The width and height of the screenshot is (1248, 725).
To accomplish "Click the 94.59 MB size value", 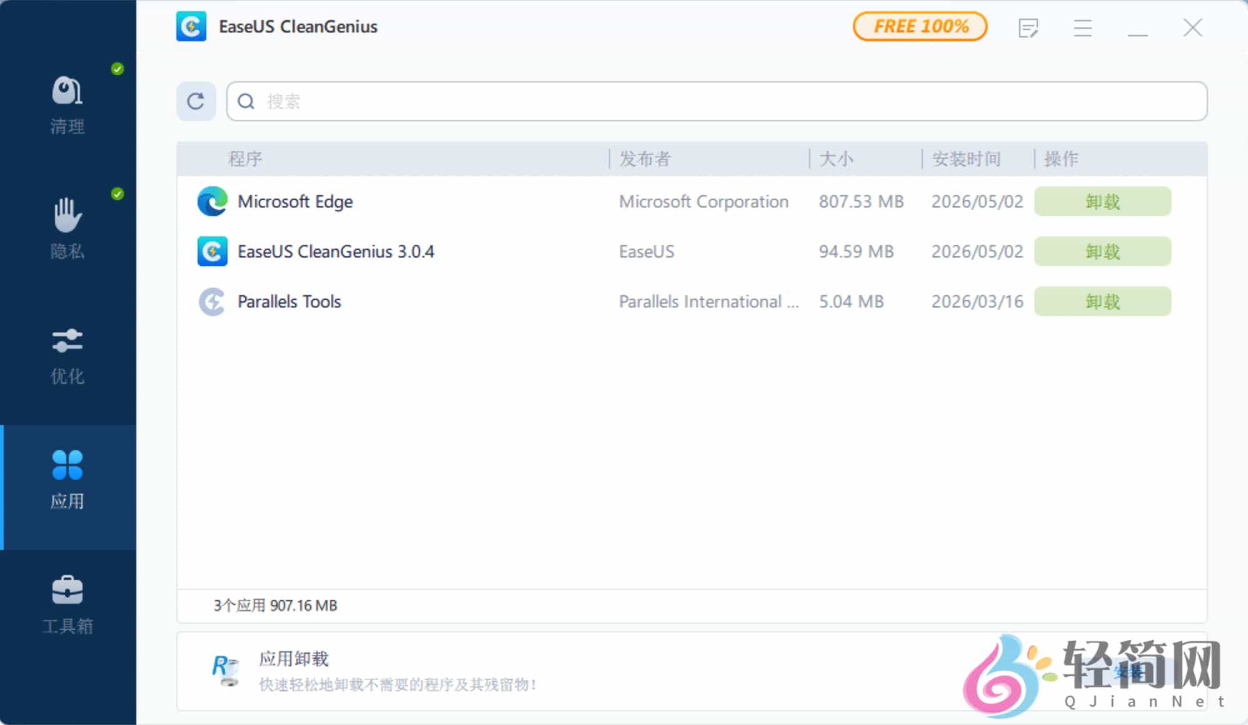I will tap(856, 251).
